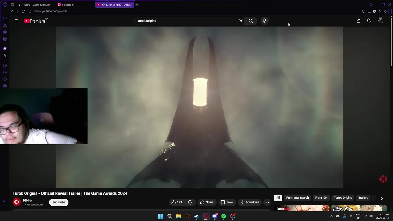Select the 'Trailers' filter chip
393x221 pixels.
click(363, 198)
